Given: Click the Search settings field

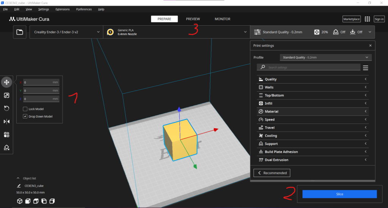Looking at the screenshot, I should (x=308, y=67).
